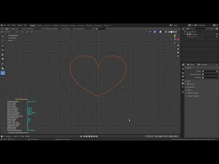
Task: Switch perspective/orthographic grid icon in viewport
Action: (x=178, y=56)
